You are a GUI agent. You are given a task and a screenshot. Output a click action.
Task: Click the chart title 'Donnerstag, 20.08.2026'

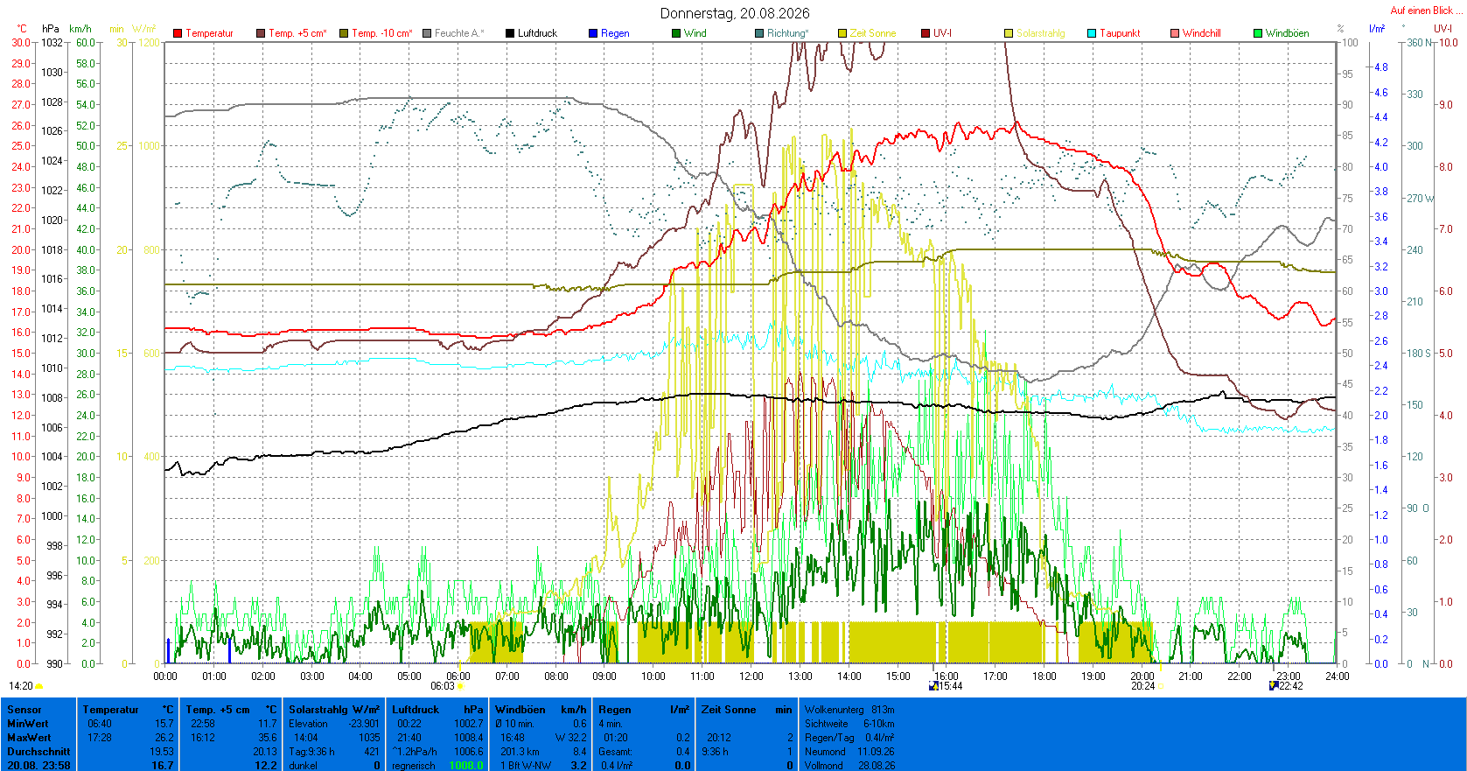click(735, 13)
